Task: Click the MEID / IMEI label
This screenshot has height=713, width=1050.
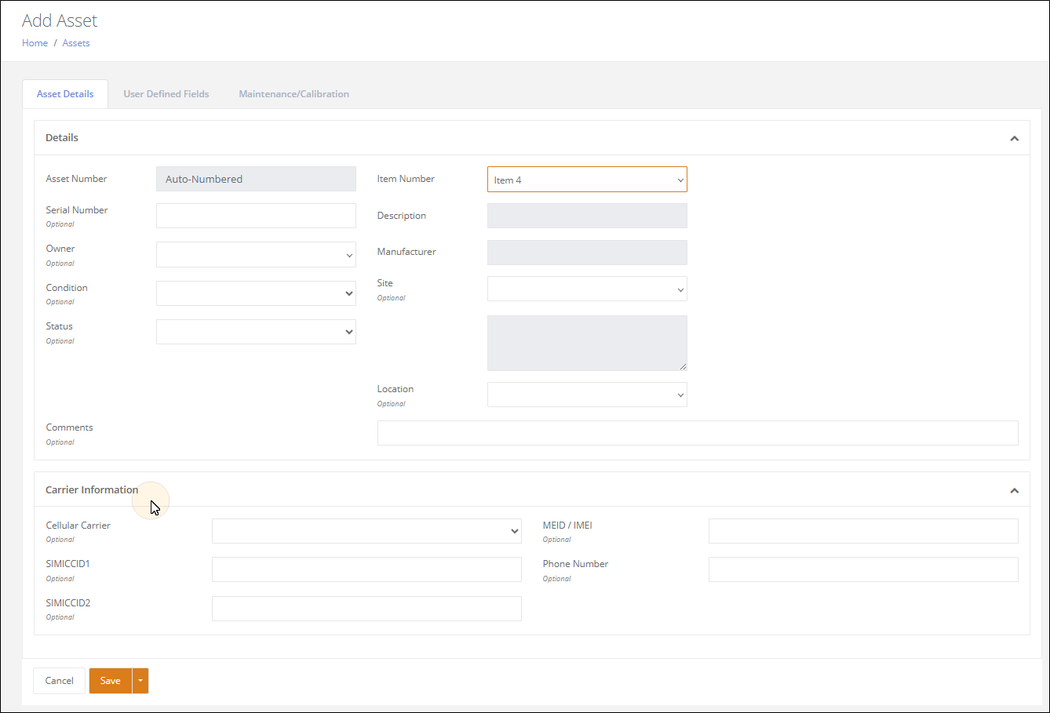Action: [567, 526]
